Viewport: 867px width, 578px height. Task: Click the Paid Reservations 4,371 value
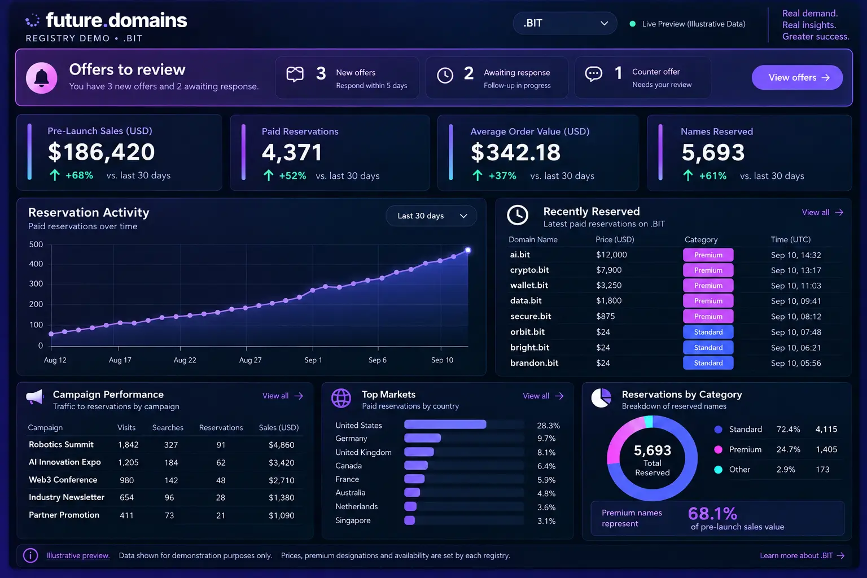tap(292, 152)
